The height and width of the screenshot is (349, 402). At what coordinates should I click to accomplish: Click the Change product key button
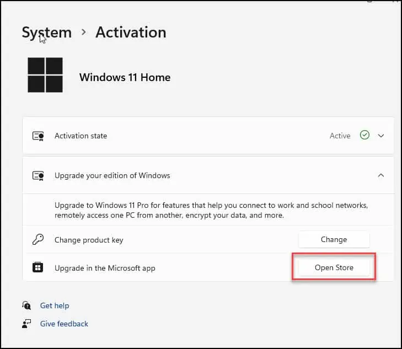[334, 240]
